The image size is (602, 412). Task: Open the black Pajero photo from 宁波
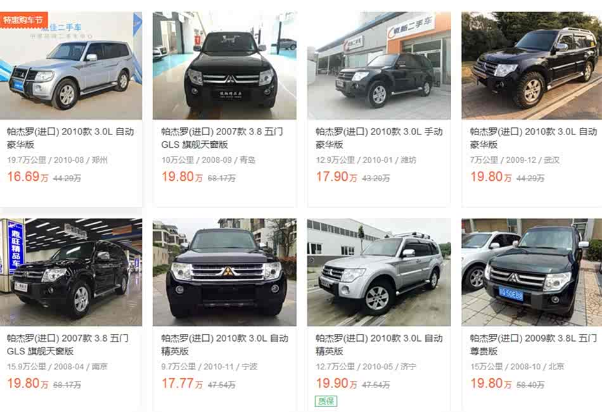[224, 272]
